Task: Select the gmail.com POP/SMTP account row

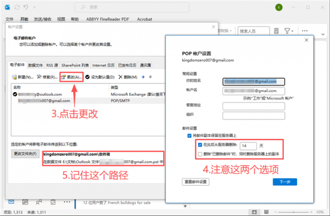Action: coord(88,101)
